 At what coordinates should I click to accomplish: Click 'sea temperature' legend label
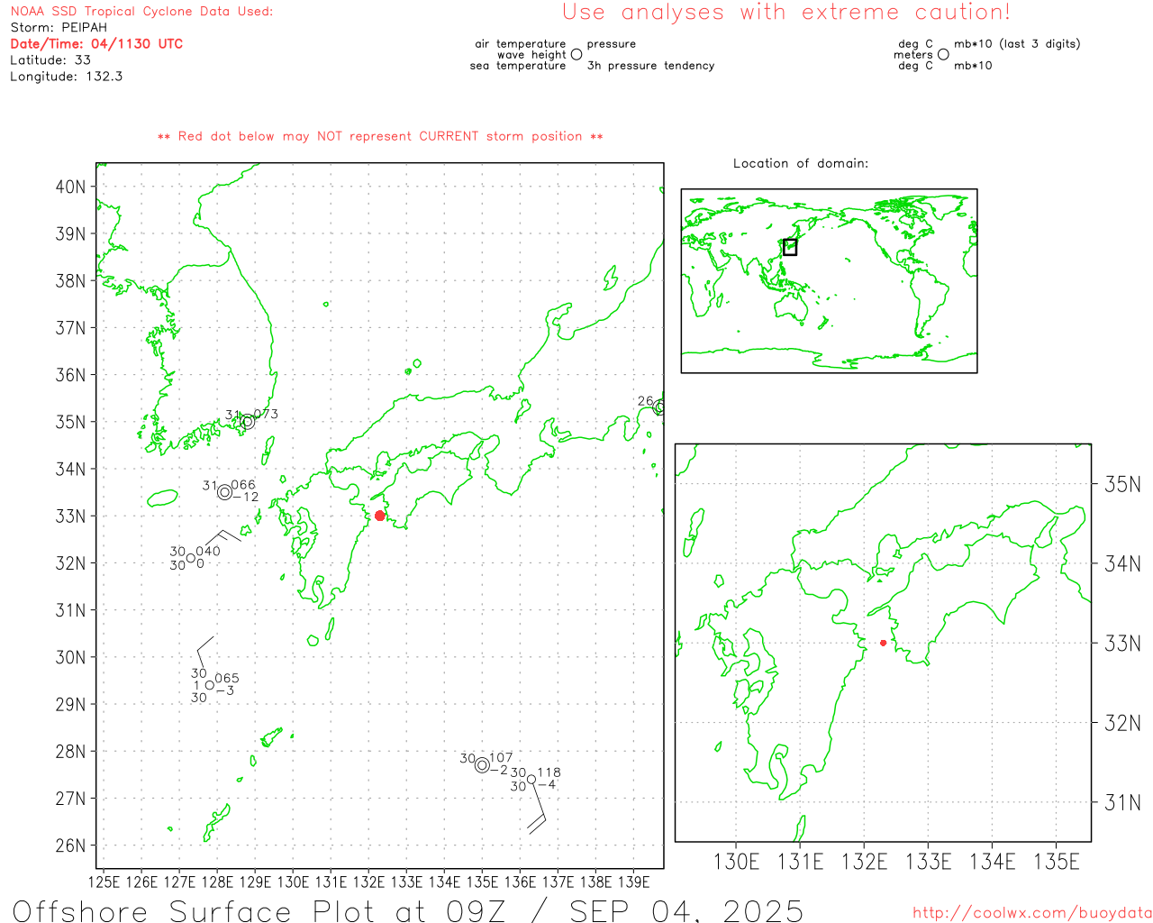[518, 66]
